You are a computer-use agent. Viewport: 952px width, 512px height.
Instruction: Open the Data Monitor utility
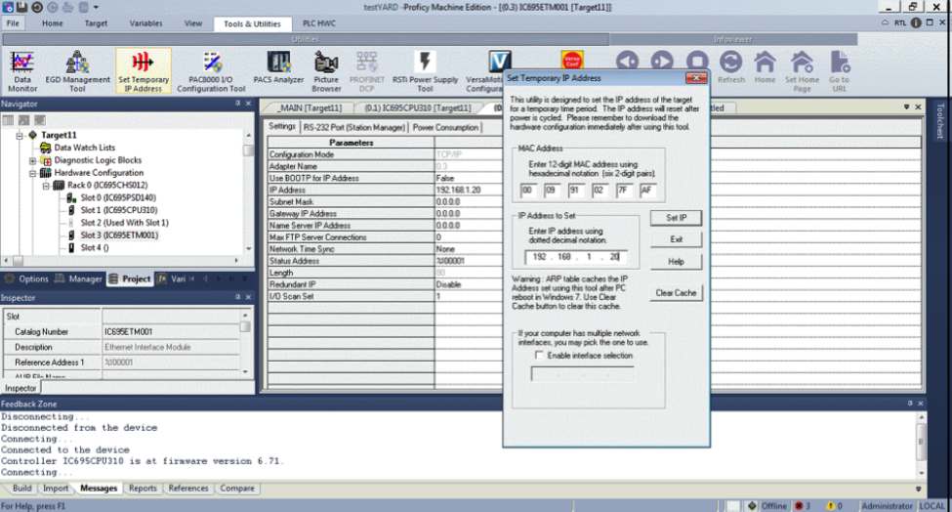22,71
